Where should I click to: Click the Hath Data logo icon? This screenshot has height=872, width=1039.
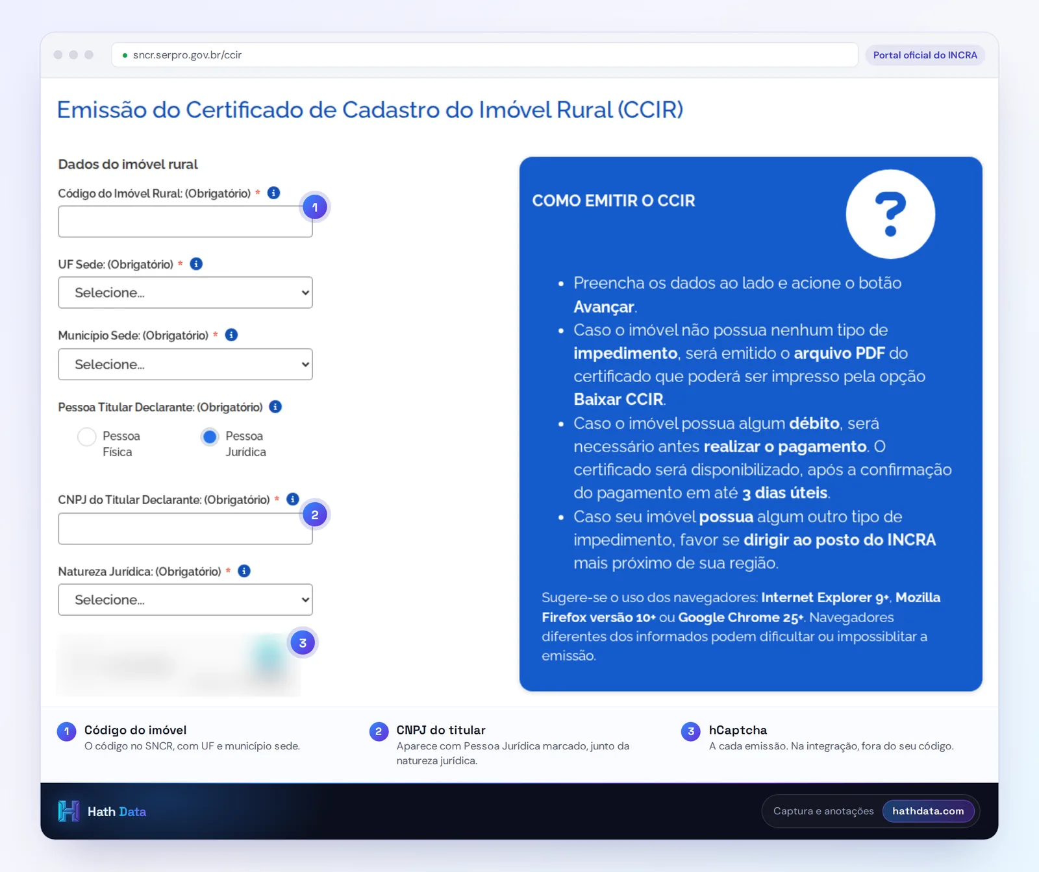click(x=68, y=811)
